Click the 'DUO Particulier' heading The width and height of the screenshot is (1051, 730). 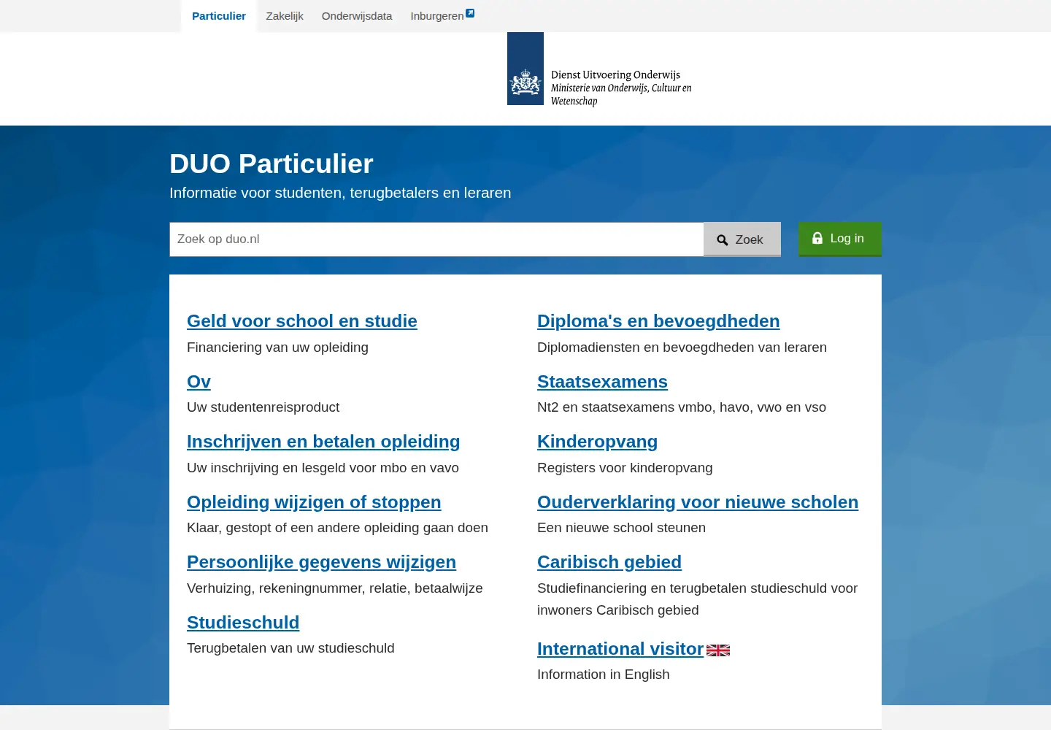(x=272, y=164)
